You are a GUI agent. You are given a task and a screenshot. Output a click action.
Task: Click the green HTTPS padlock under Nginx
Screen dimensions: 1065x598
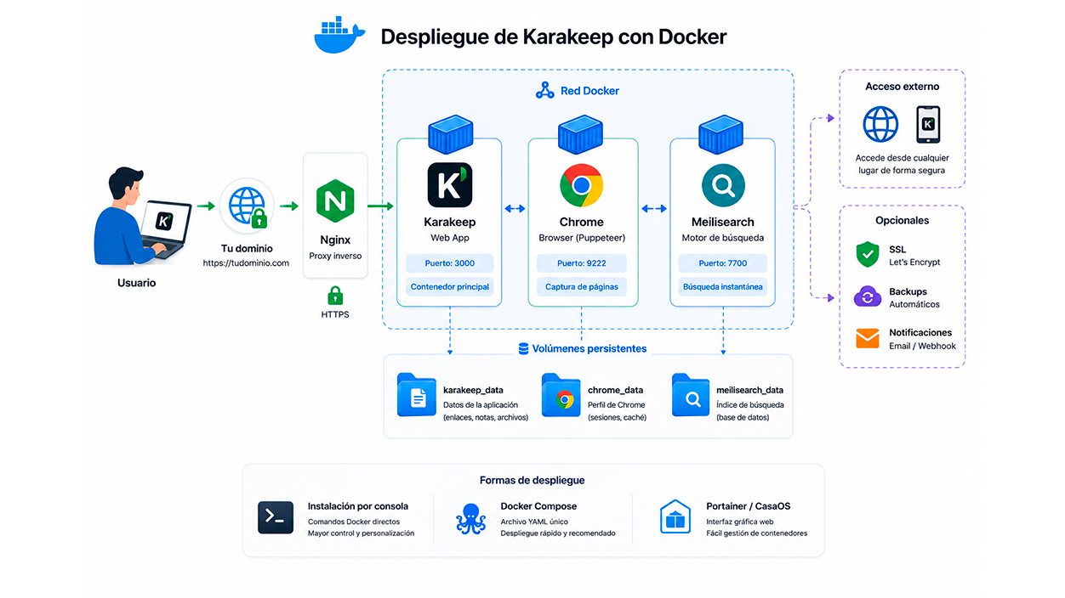point(335,296)
